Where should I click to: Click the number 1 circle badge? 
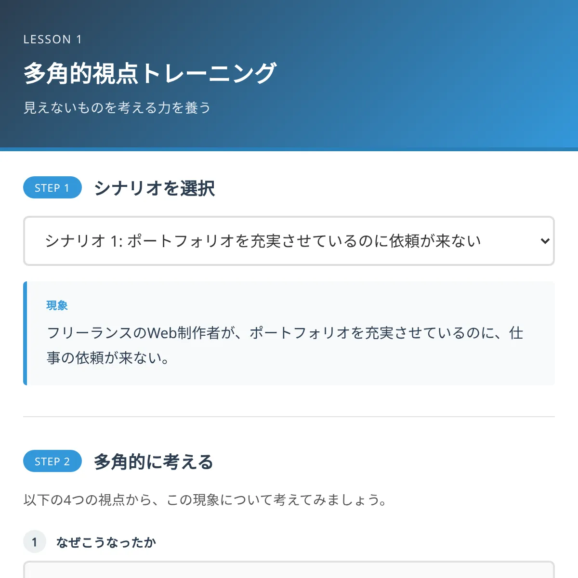tap(34, 542)
